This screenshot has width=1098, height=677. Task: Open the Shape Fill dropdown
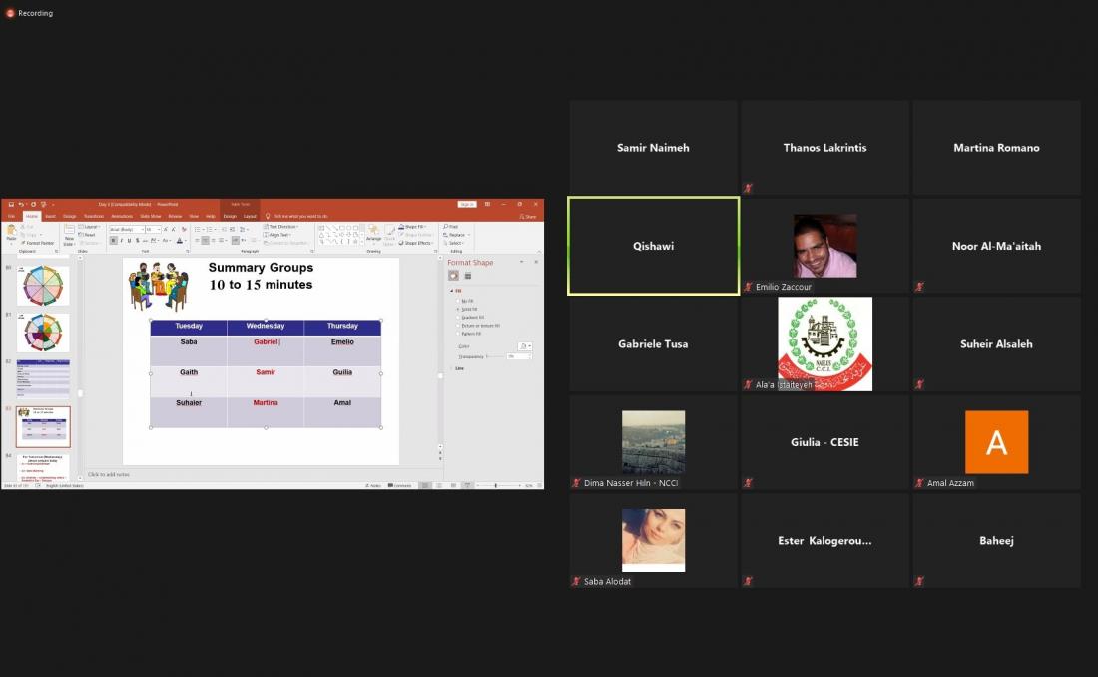[x=415, y=227]
